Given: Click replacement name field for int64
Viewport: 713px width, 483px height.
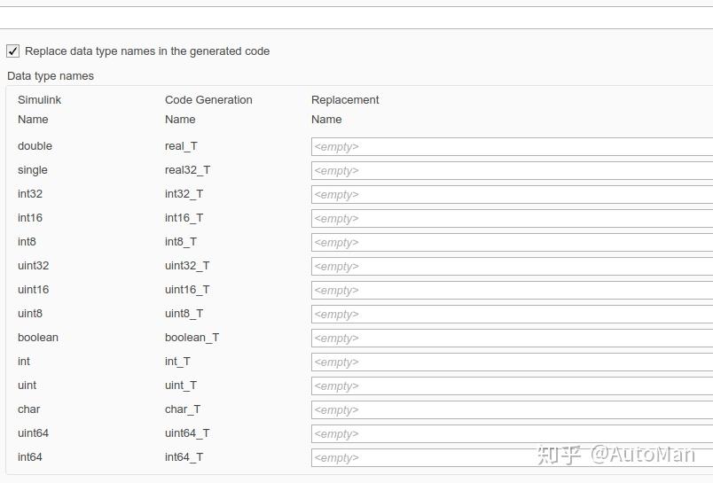Looking at the screenshot, I should 512,458.
